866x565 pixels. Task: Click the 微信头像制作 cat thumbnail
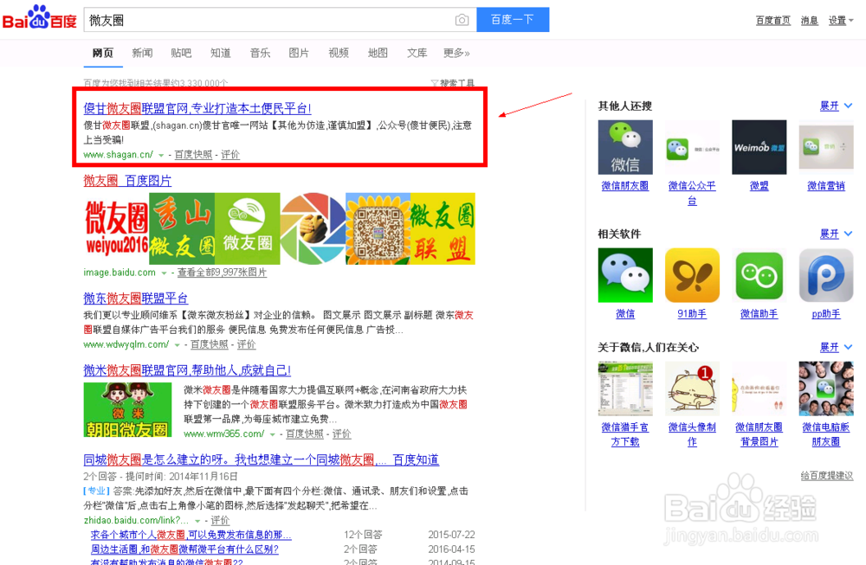coord(693,388)
